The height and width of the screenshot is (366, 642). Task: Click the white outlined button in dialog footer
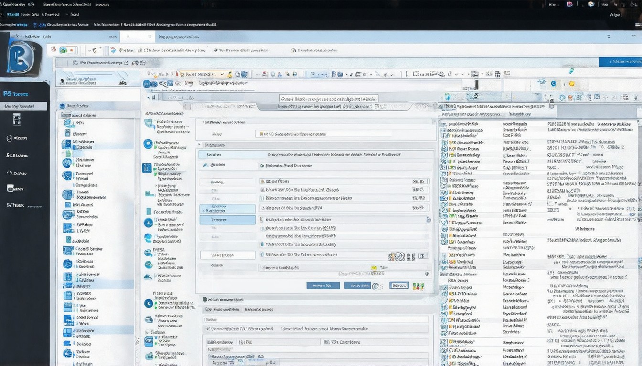(399, 285)
